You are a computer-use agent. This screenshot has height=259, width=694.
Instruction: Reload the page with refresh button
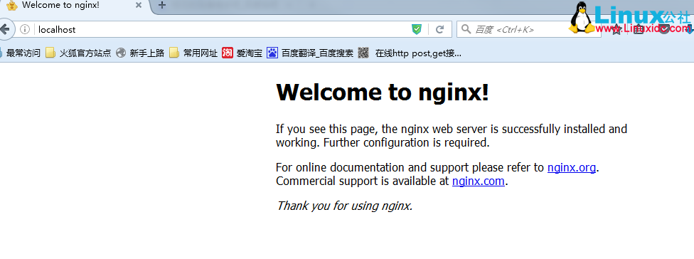point(439,30)
